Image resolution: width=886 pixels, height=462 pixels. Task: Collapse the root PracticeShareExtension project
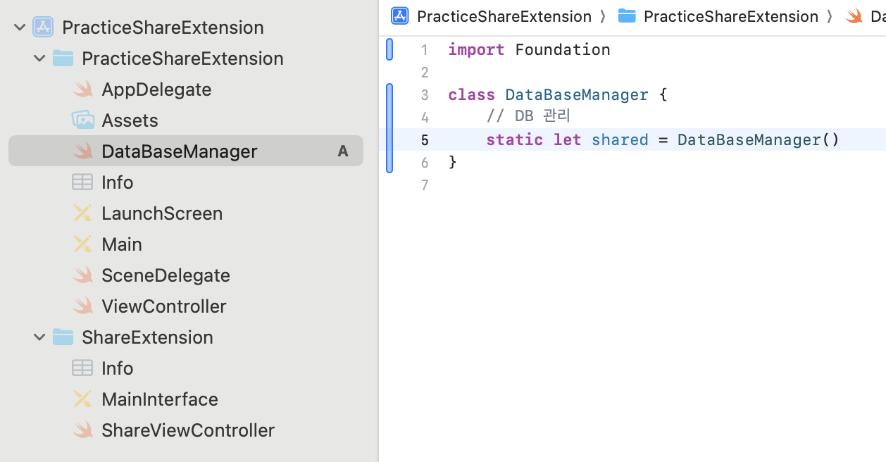pyautogui.click(x=20, y=27)
